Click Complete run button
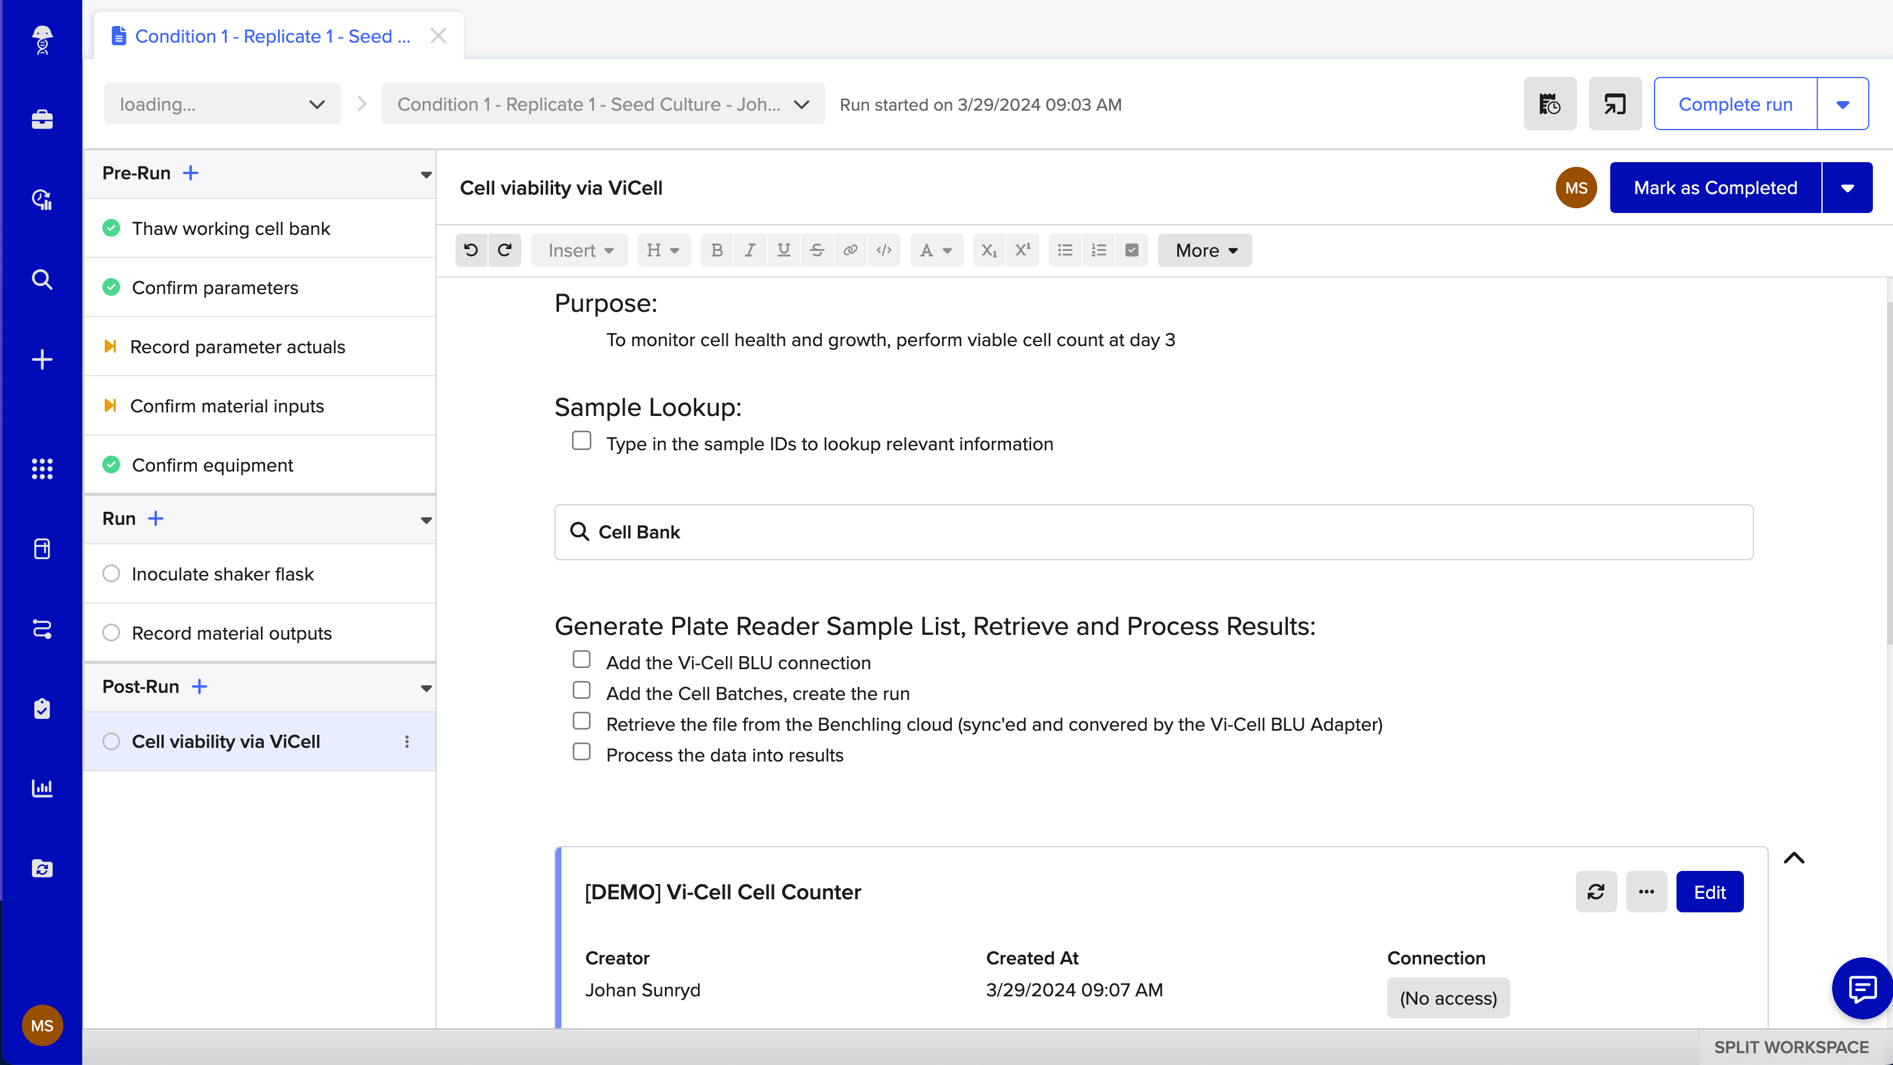 pyautogui.click(x=1736, y=104)
